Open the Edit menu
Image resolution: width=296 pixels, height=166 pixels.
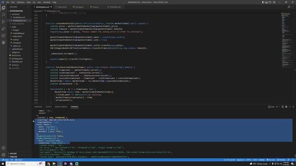[x=12, y=2]
